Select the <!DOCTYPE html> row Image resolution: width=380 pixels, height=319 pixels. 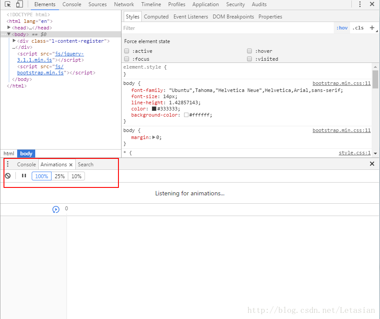tap(28, 15)
